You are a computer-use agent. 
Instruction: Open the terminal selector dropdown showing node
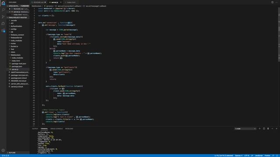coord(245,129)
